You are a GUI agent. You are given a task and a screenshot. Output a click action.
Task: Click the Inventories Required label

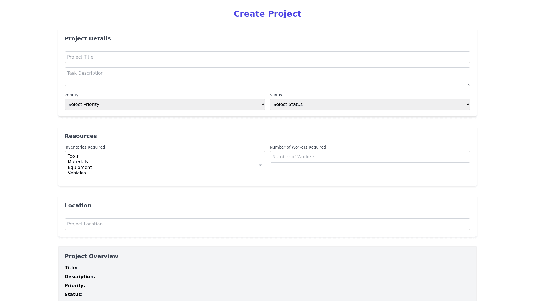pos(85,147)
